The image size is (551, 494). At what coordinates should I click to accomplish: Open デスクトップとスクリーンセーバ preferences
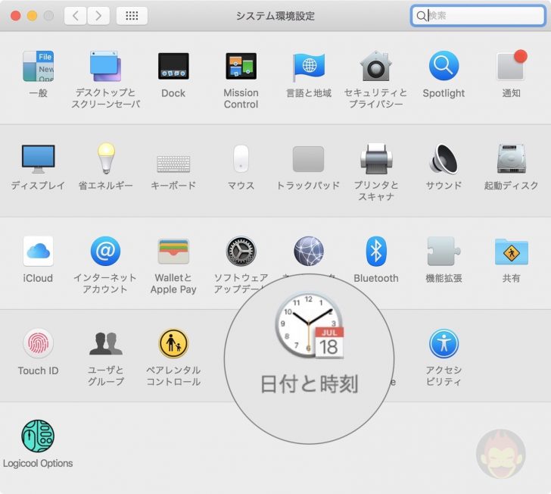tap(105, 66)
